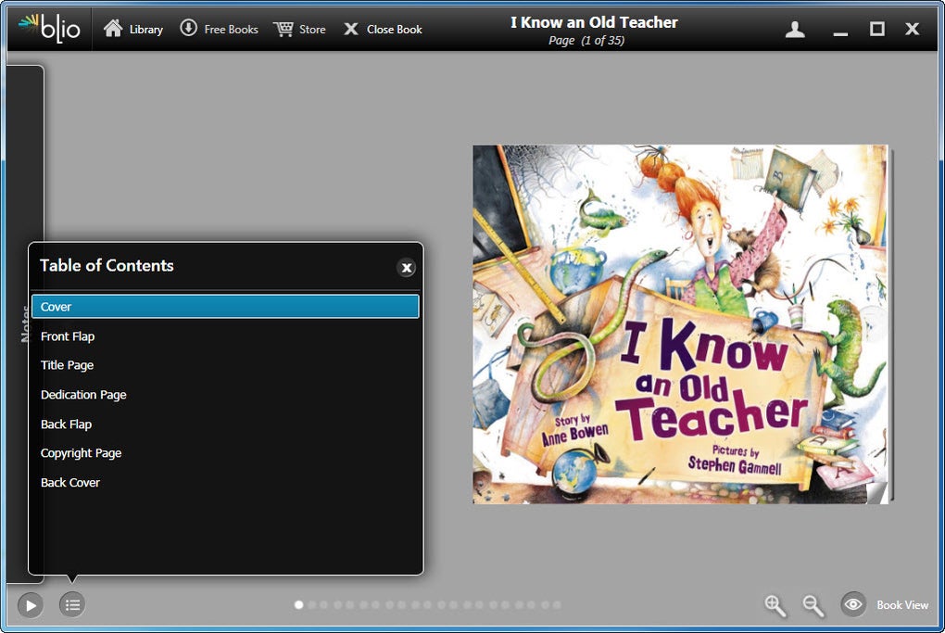Jump to Title Page entry

pyautogui.click(x=67, y=365)
